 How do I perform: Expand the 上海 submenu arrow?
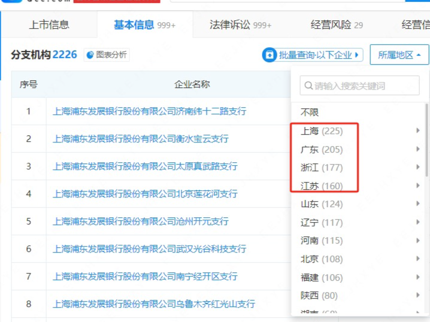coord(417,130)
